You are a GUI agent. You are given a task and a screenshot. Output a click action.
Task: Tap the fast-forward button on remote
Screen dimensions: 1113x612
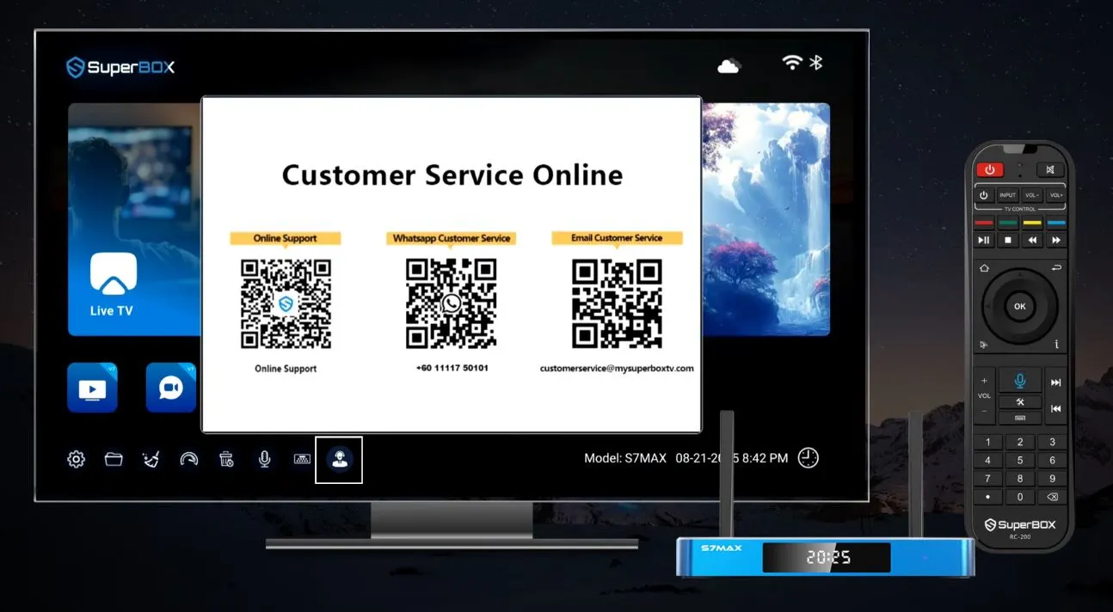pyautogui.click(x=1056, y=240)
